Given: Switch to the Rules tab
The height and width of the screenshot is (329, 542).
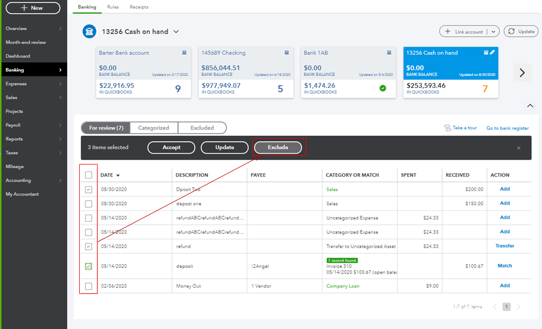Looking at the screenshot, I should (x=113, y=7).
